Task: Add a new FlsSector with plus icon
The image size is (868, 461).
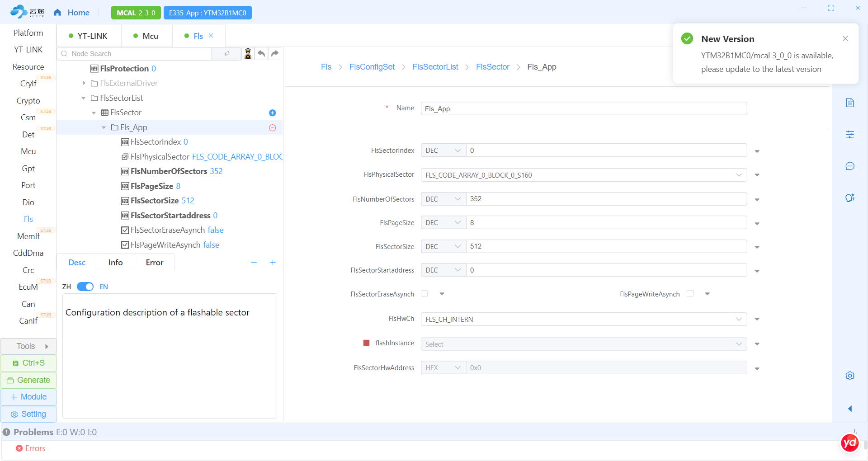Action: pos(273,113)
